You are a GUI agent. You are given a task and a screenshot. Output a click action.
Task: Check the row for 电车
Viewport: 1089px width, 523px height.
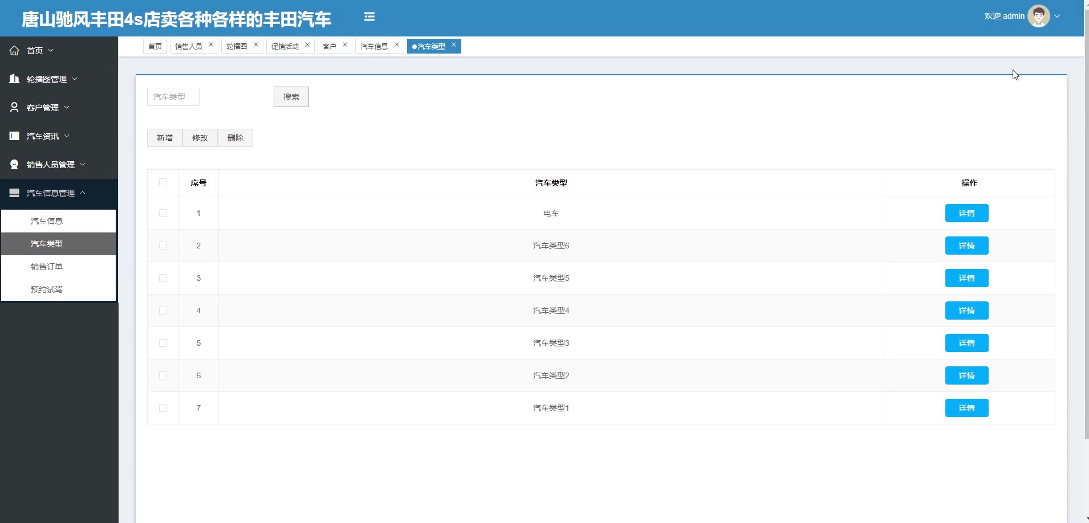pos(163,213)
